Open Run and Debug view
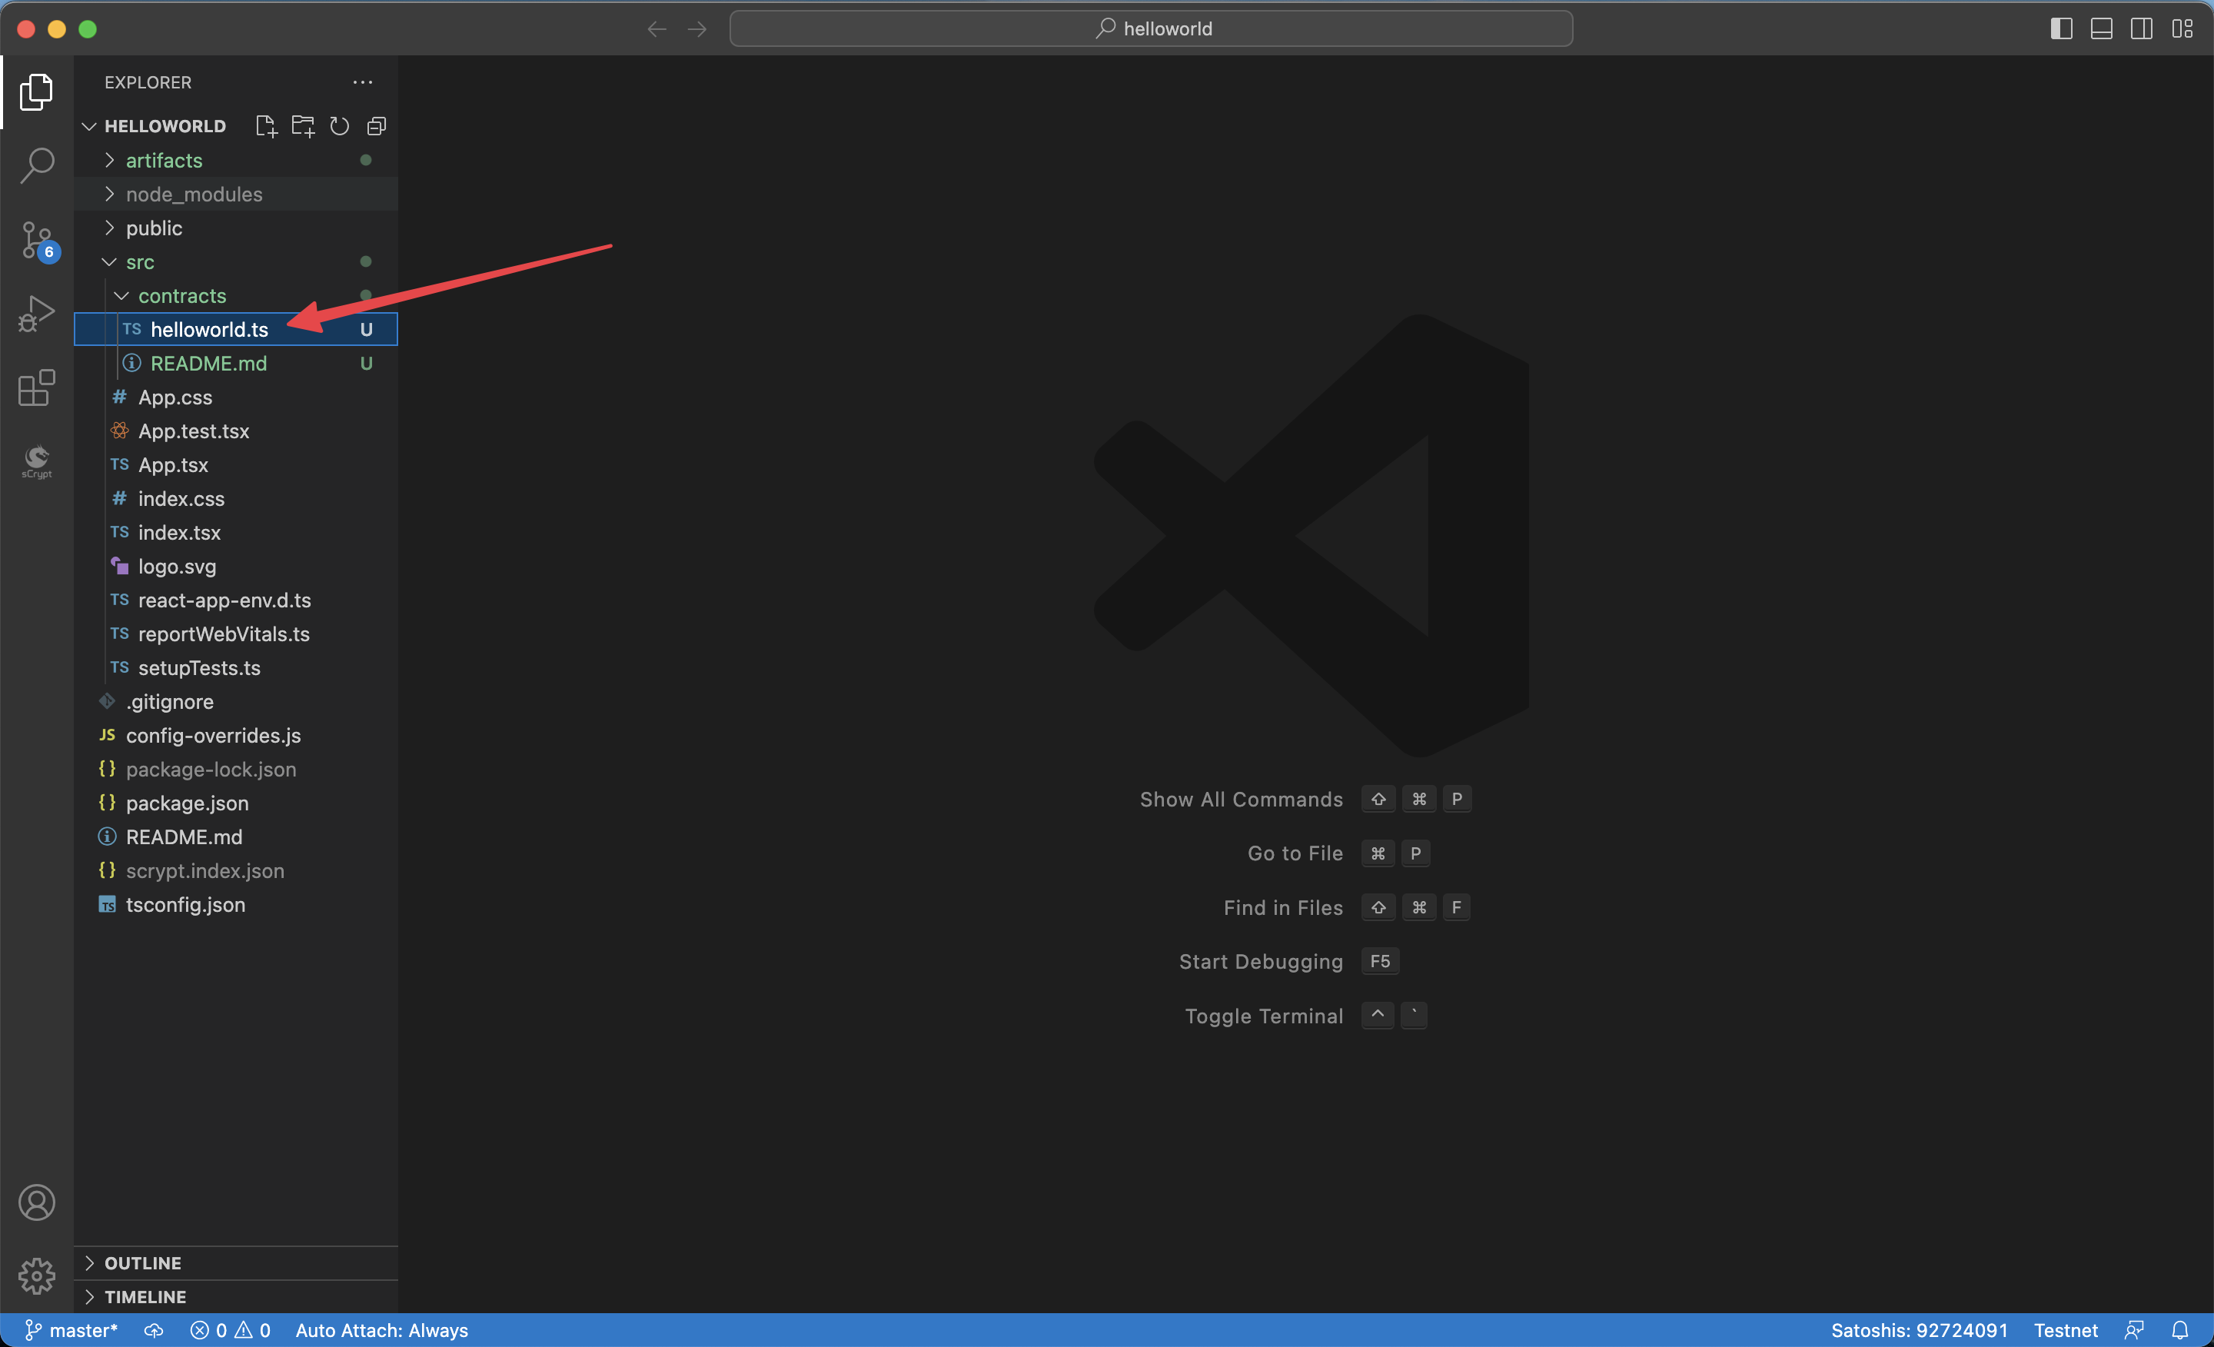 point(37,314)
